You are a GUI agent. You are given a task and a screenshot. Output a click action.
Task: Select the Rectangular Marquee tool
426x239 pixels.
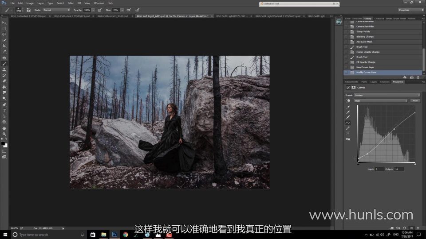point(4,28)
